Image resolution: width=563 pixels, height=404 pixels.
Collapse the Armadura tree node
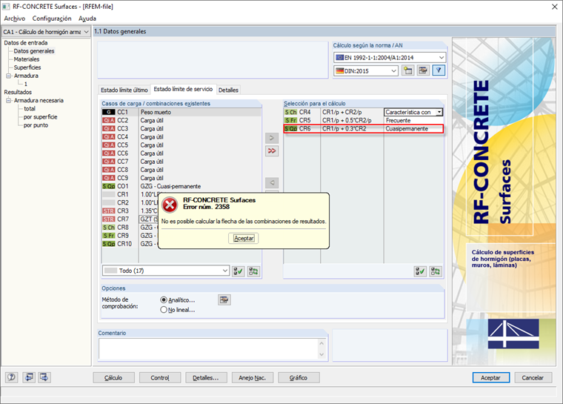(x=9, y=76)
